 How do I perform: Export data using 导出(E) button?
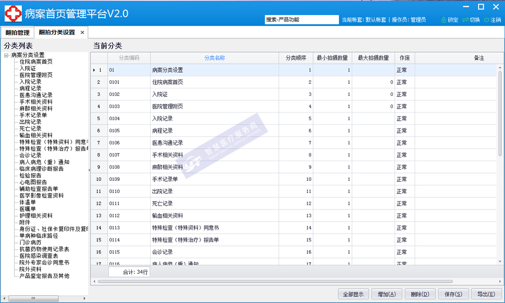[x=486, y=294]
